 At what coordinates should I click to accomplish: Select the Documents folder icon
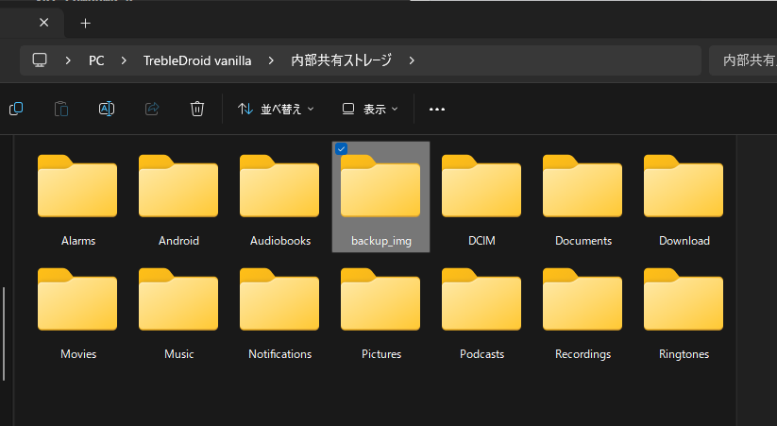(x=583, y=186)
